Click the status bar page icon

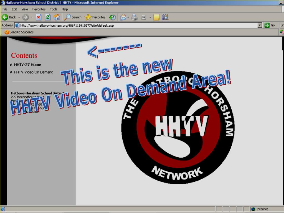pos(3,209)
